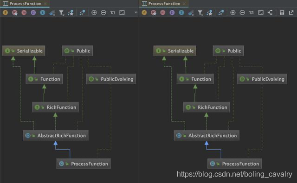Toggle Properties display in right diagram toolbar
Image resolution: width=297 pixels, height=183 pixels.
(172, 13)
